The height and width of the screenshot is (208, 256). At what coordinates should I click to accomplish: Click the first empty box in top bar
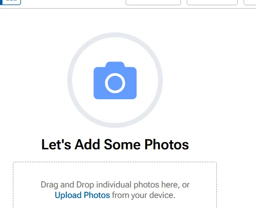[x=153, y=2]
